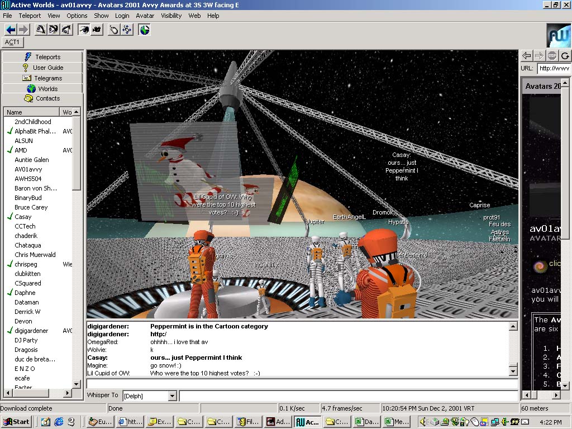
Task: Click the ACT1 button
Action: 12,42
